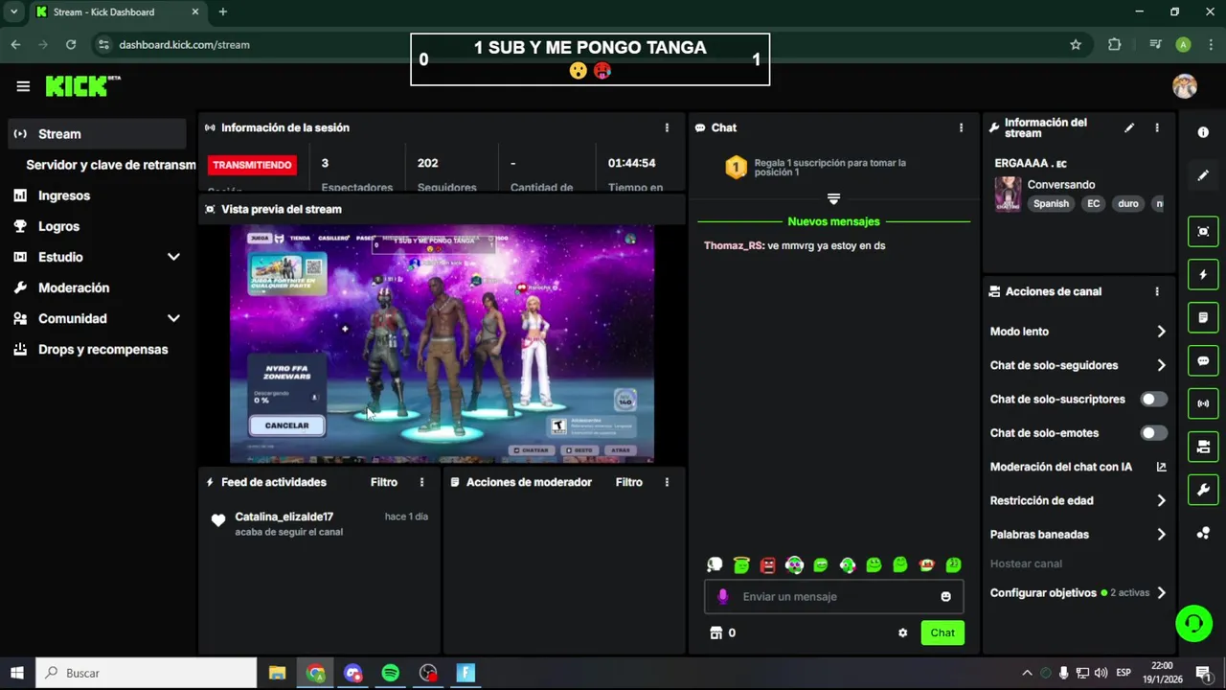Image resolution: width=1226 pixels, height=690 pixels.
Task: Click the Spanish tag in stream info
Action: 1051,203
